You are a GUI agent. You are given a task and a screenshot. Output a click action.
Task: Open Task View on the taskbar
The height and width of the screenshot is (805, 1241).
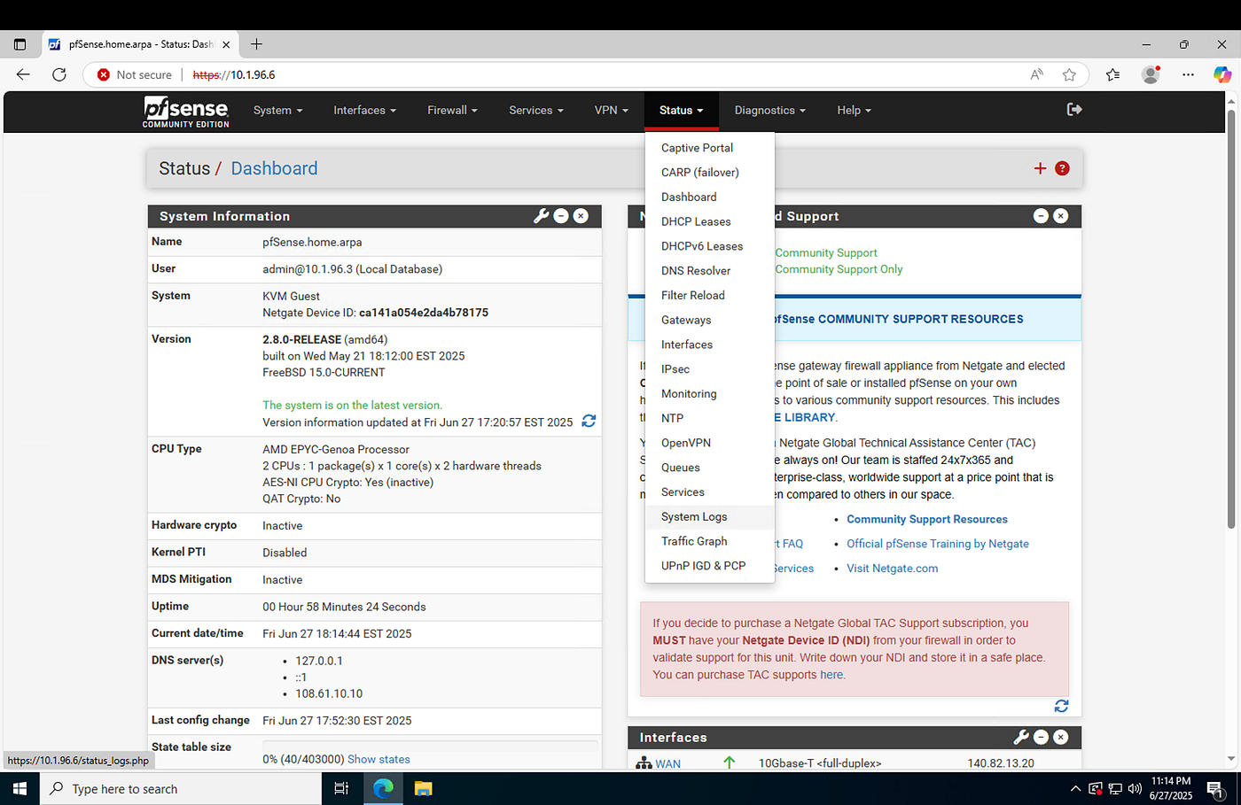(341, 788)
